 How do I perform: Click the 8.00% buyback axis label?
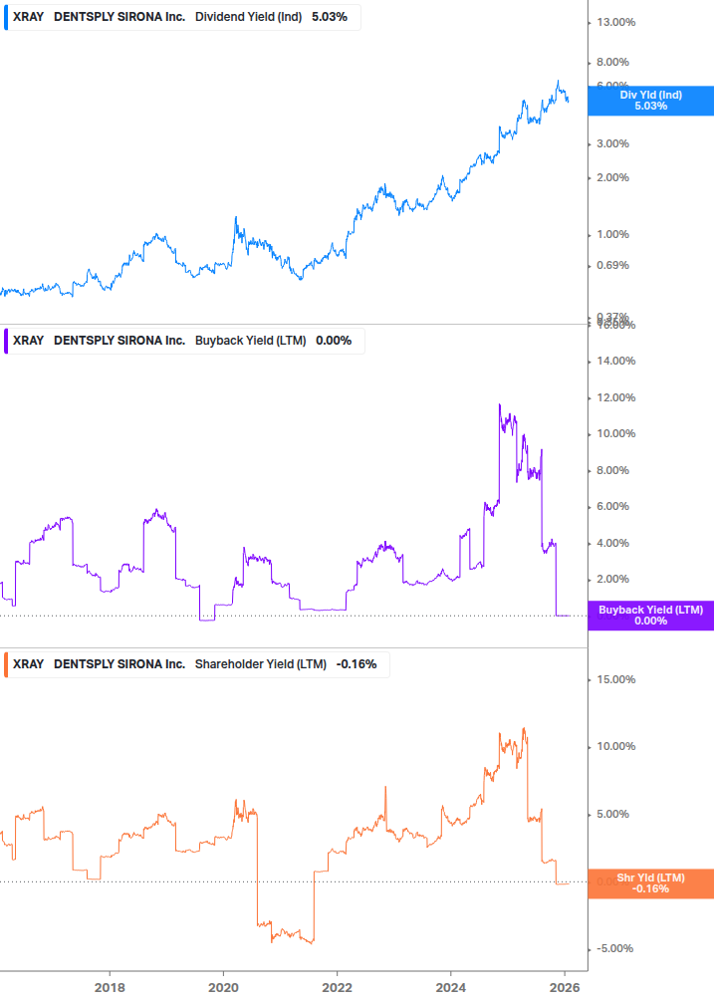(612, 470)
